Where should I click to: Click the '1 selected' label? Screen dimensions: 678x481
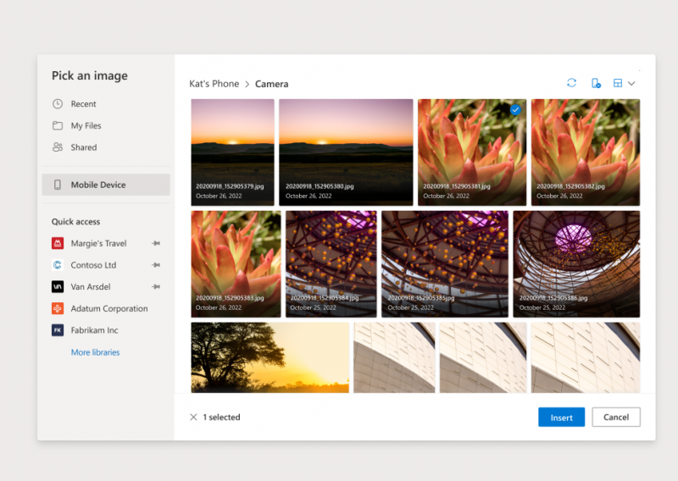coord(221,417)
